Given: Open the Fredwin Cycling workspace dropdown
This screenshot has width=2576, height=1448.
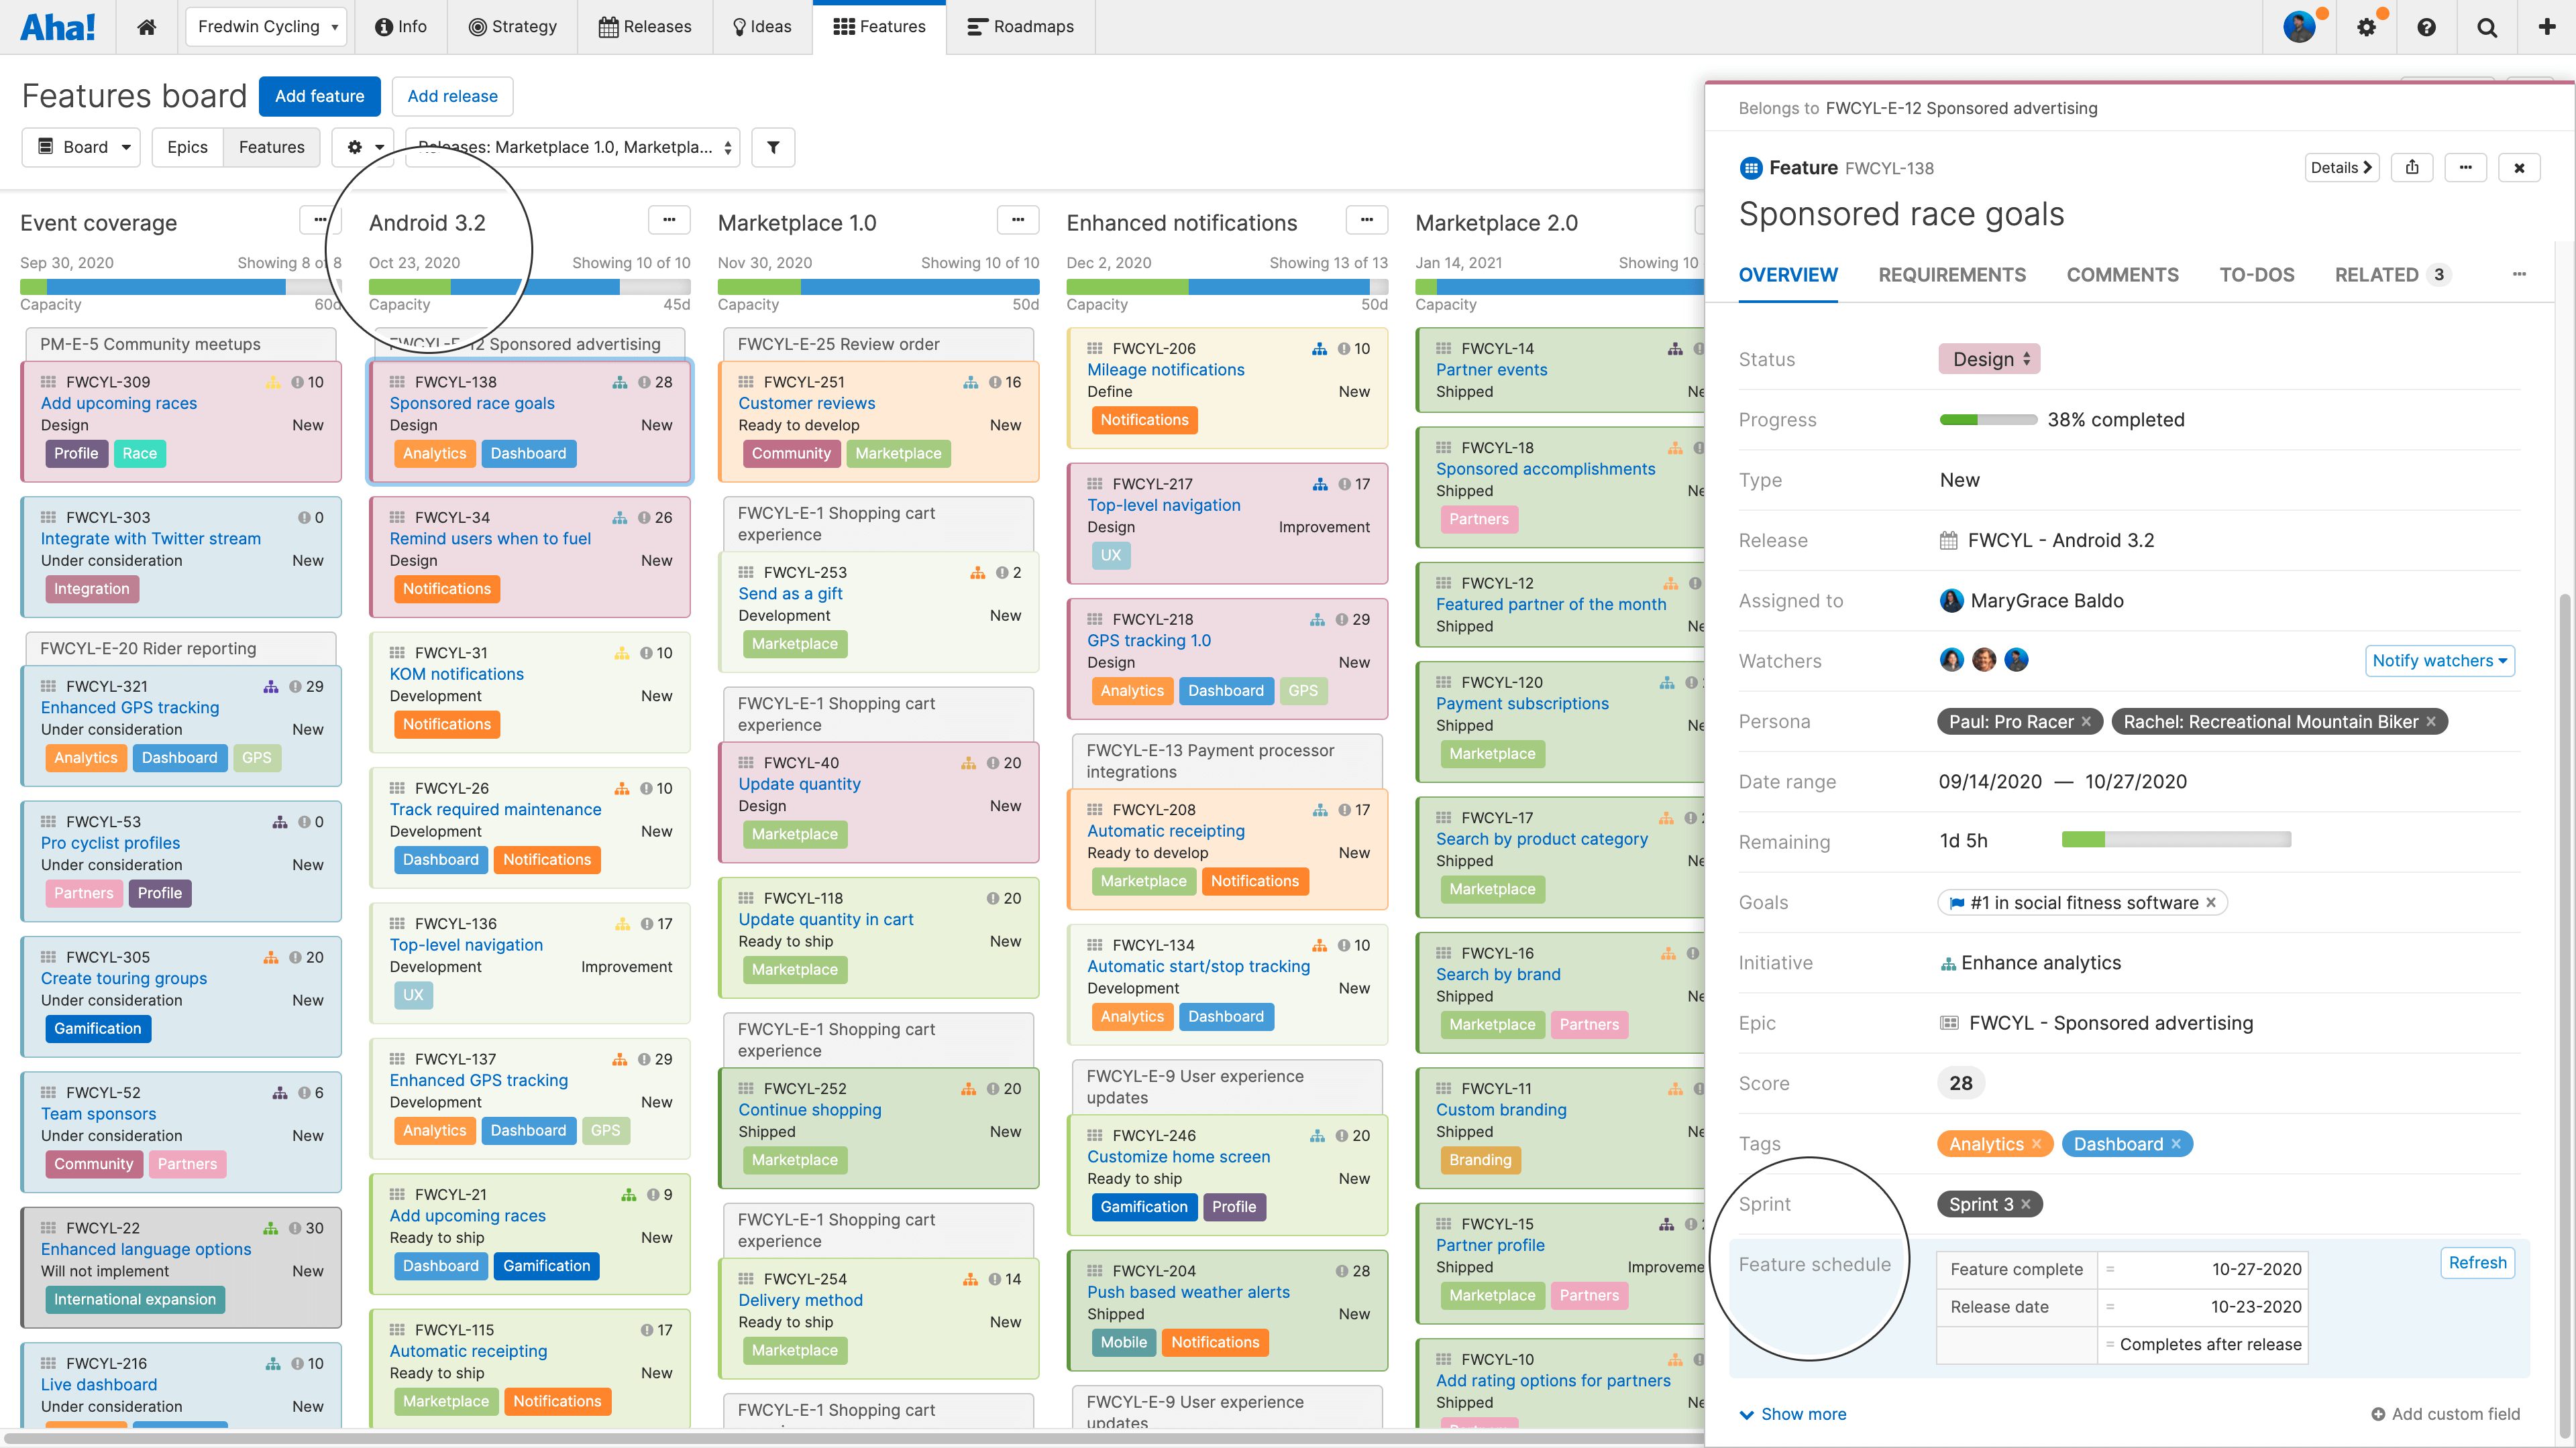Looking at the screenshot, I should pos(266,27).
